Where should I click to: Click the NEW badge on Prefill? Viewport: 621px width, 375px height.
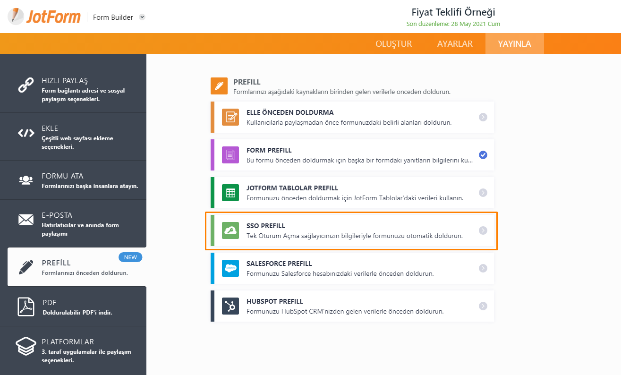coord(130,257)
